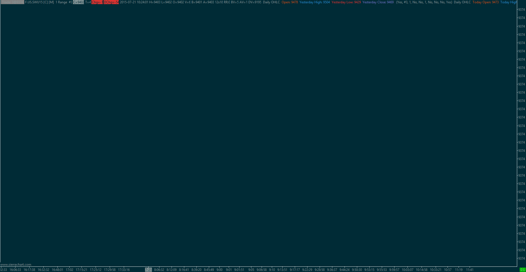
Task: Click the Yesterday High: 9504 label
Action: pos(315,2)
